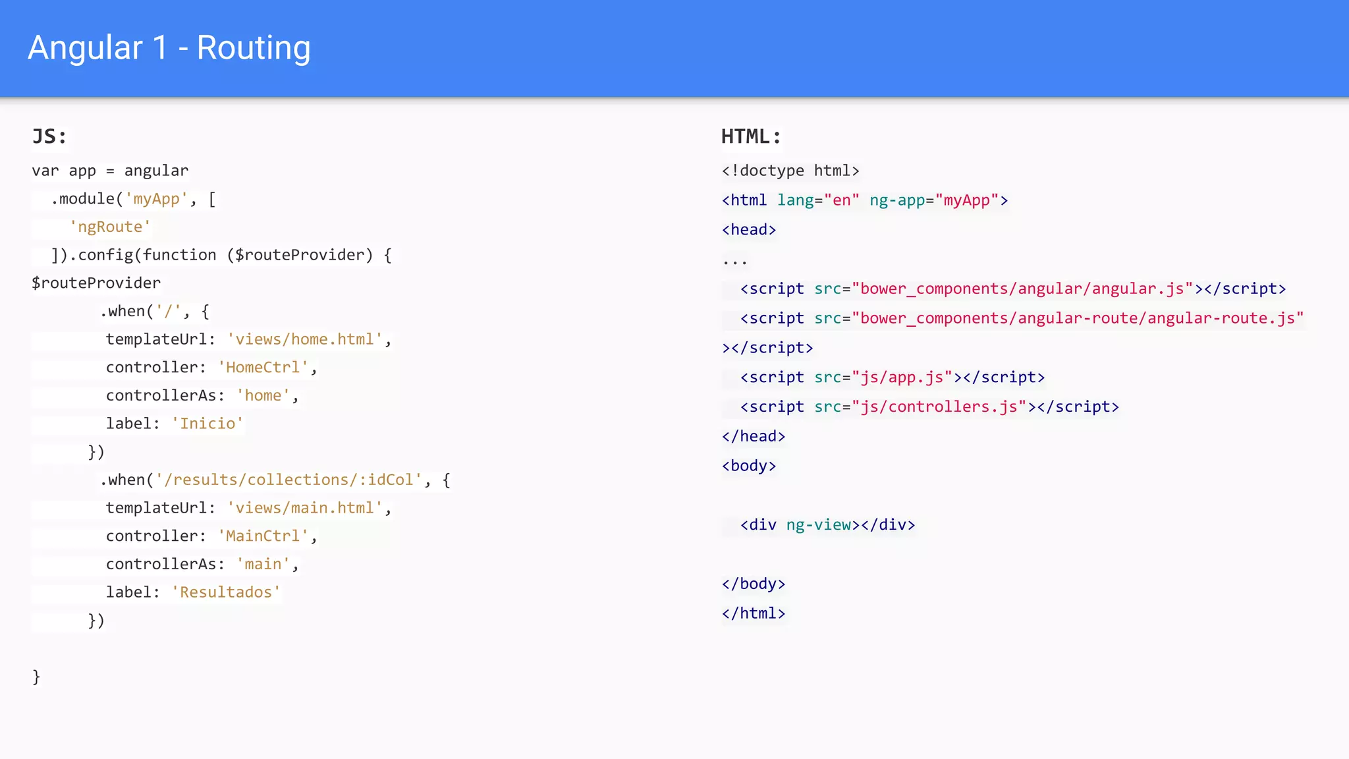
Task: Click the standalone $routeProvider line
Action: [x=96, y=283]
